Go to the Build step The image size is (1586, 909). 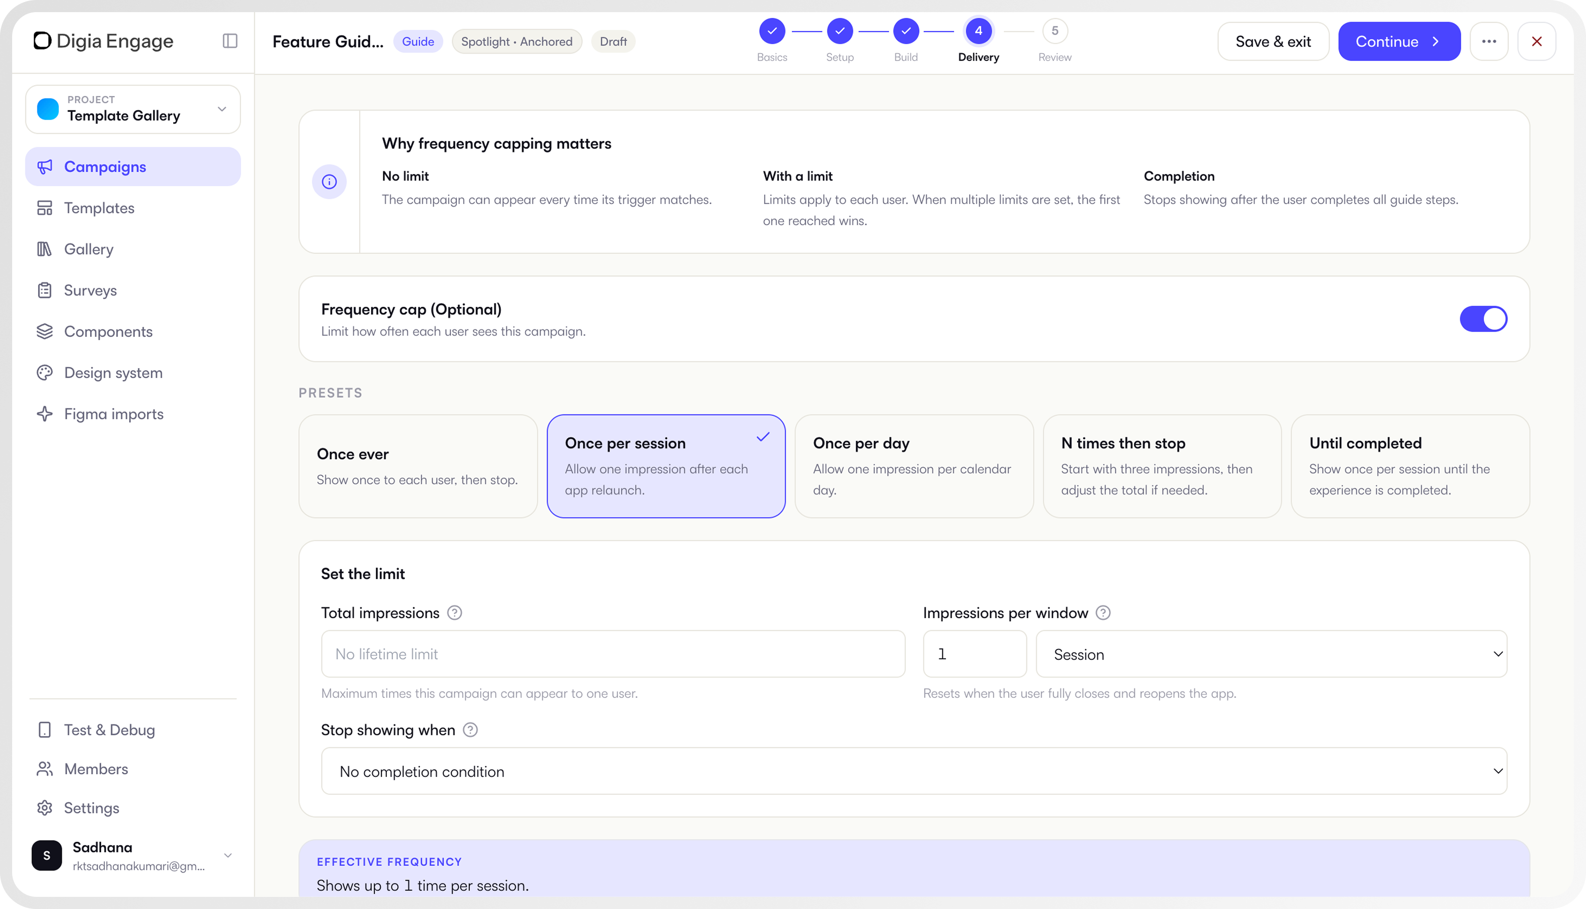click(x=906, y=40)
